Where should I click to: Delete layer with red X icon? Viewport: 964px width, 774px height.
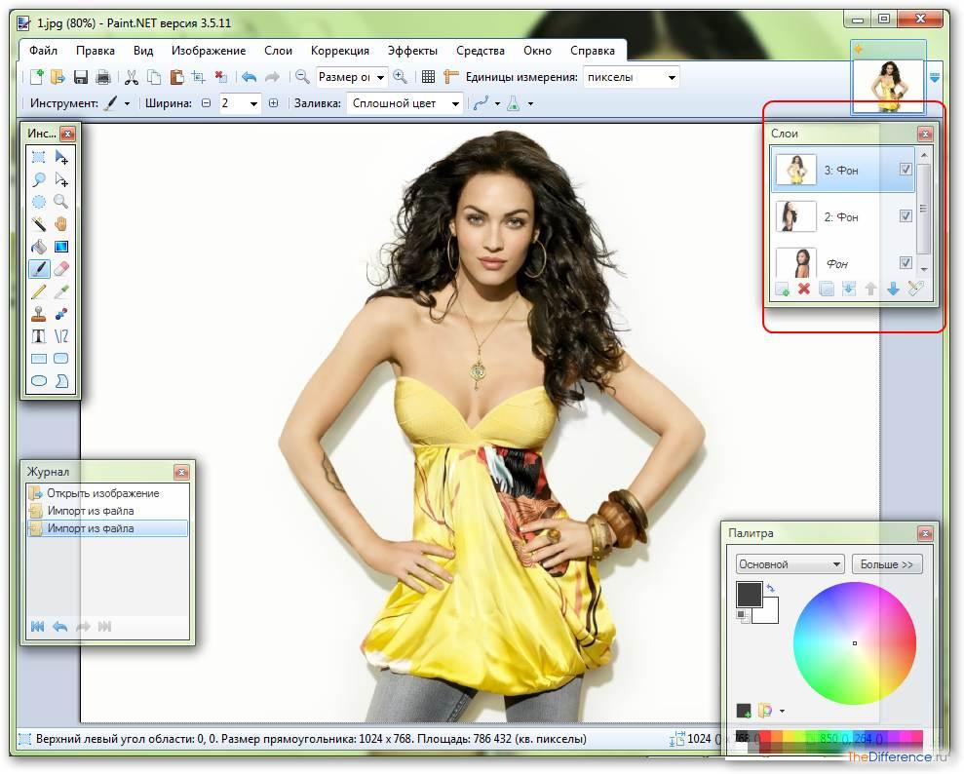(803, 289)
